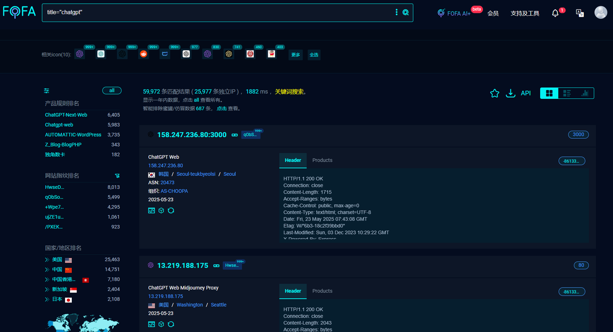Click "all" link to view all data
The height and width of the screenshot is (332, 613).
[196, 100]
